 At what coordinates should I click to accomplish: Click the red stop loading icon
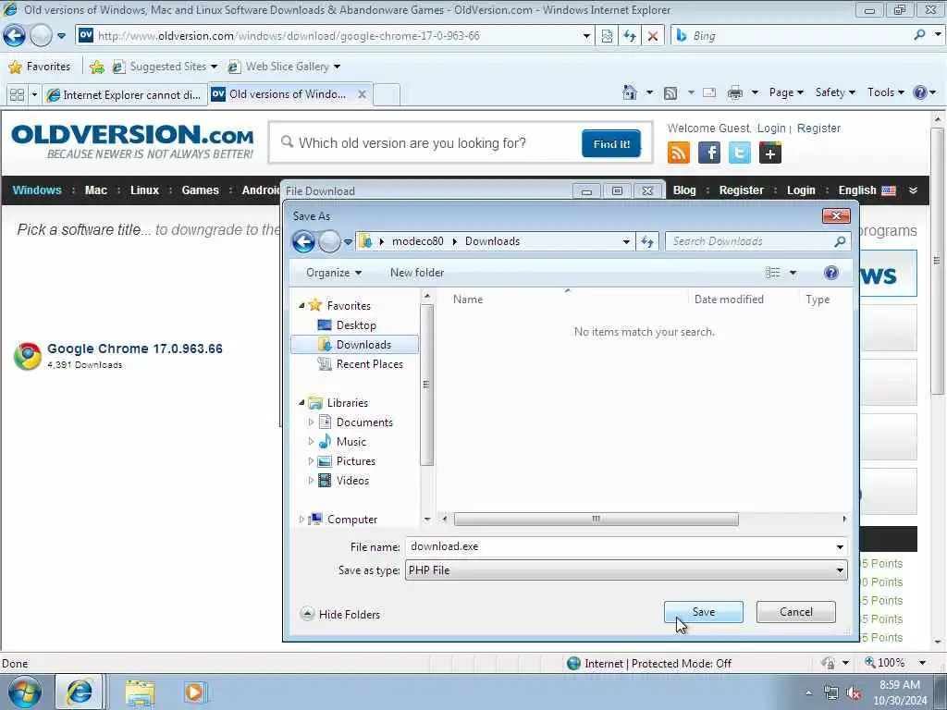[653, 36]
